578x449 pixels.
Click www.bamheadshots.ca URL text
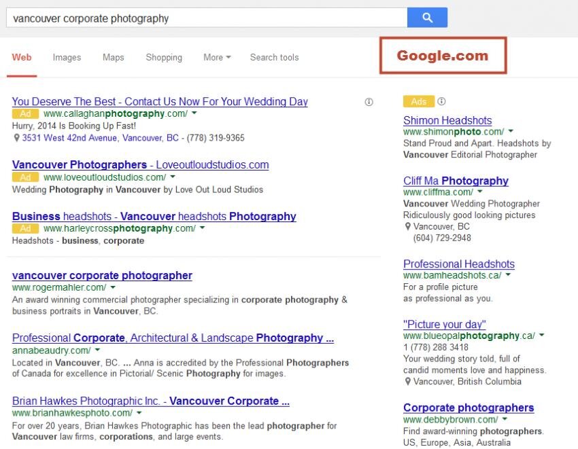point(452,275)
